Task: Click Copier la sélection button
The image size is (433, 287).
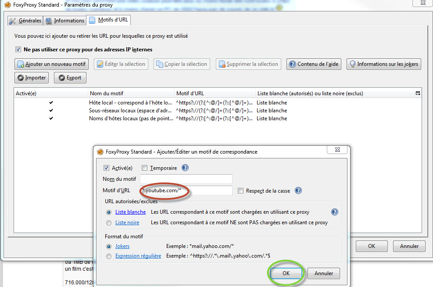Action: coord(182,64)
